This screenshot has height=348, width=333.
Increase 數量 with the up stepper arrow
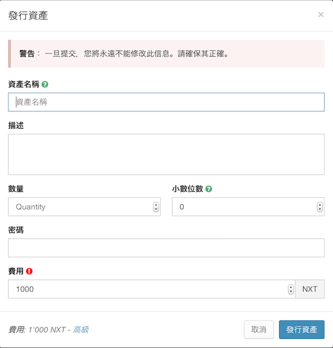156,205
